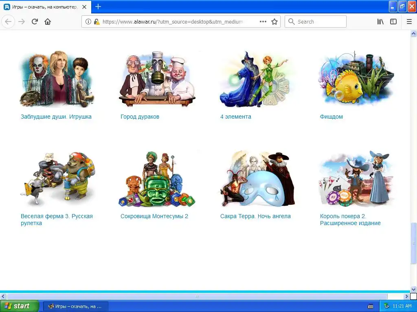417x312 pixels.
Task: Click the vertical scrollbar thumb
Action: [413, 243]
